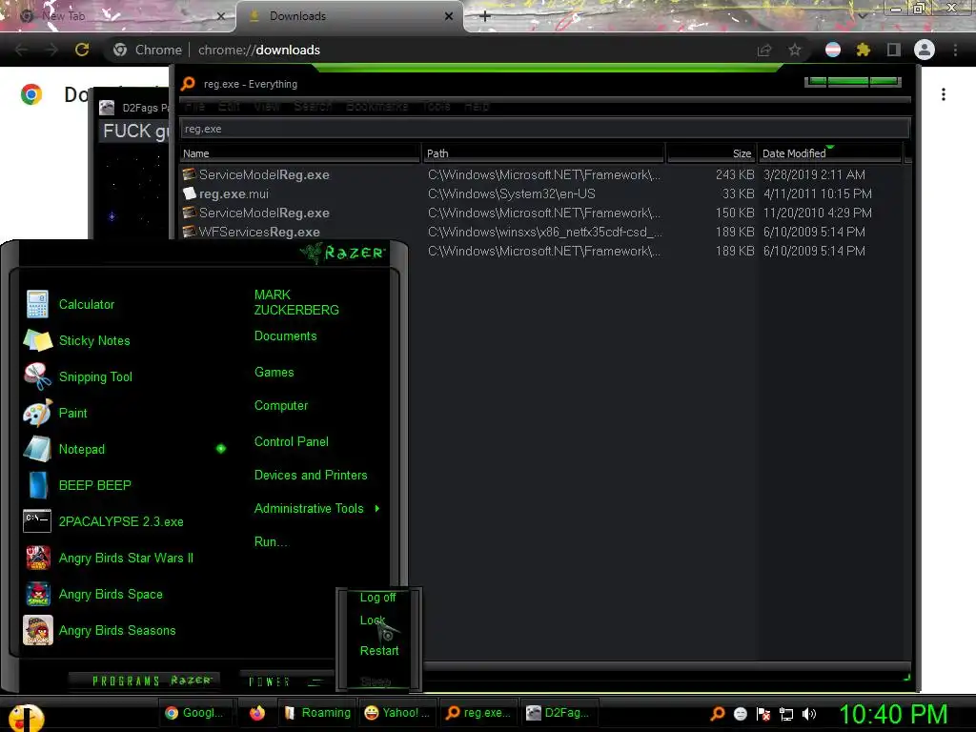976x732 pixels.
Task: Sort results by the Name column
Action: click(300, 153)
